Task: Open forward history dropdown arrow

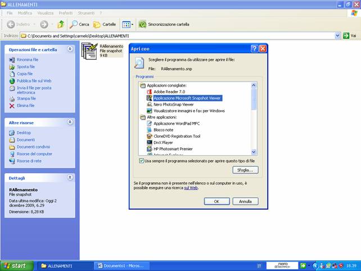Action: (52, 24)
